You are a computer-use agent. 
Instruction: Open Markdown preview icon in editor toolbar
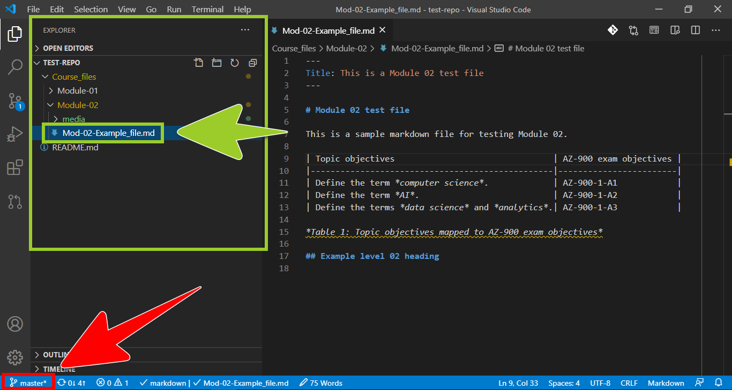coord(654,30)
